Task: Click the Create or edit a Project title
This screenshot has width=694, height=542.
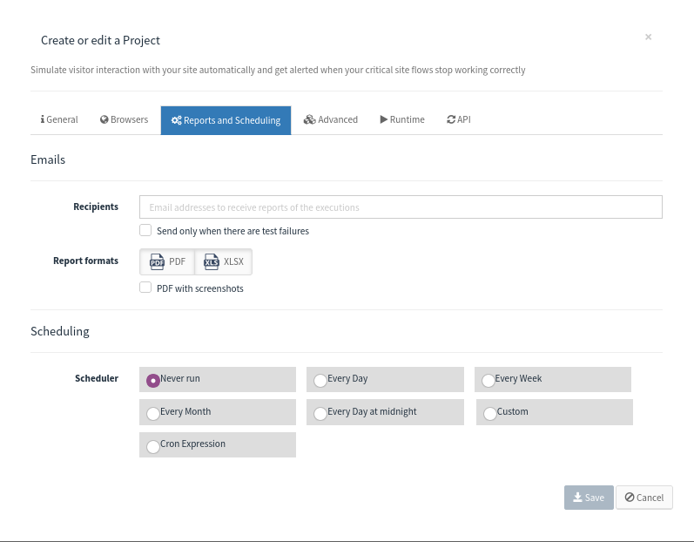Action: click(100, 40)
